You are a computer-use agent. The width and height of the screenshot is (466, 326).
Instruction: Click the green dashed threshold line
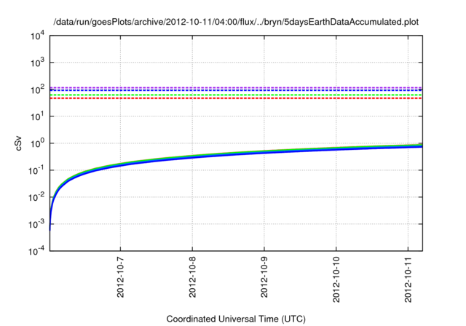[x=236, y=95]
